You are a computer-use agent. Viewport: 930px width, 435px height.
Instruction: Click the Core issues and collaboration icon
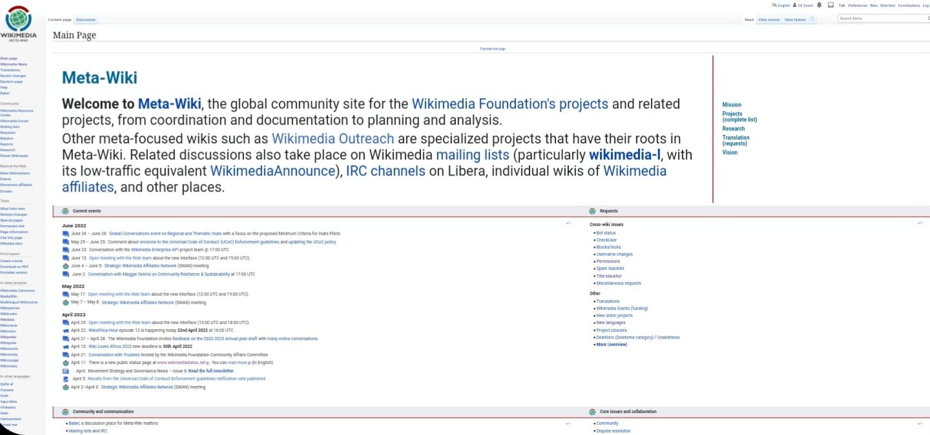(x=592, y=412)
